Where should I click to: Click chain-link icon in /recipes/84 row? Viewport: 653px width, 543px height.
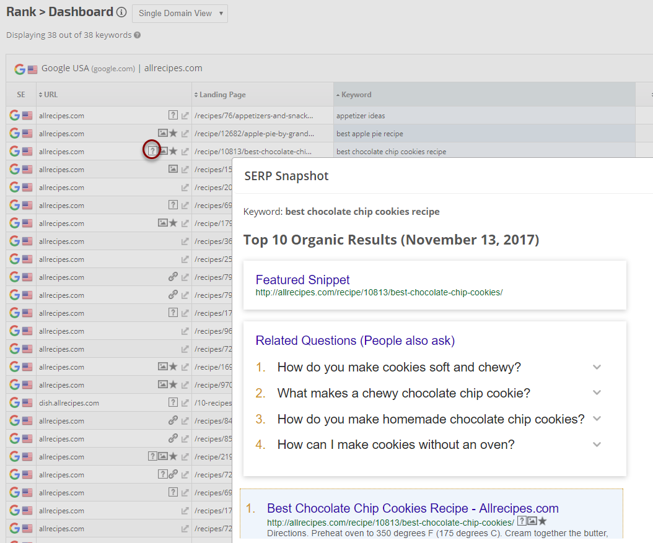pyautogui.click(x=173, y=420)
